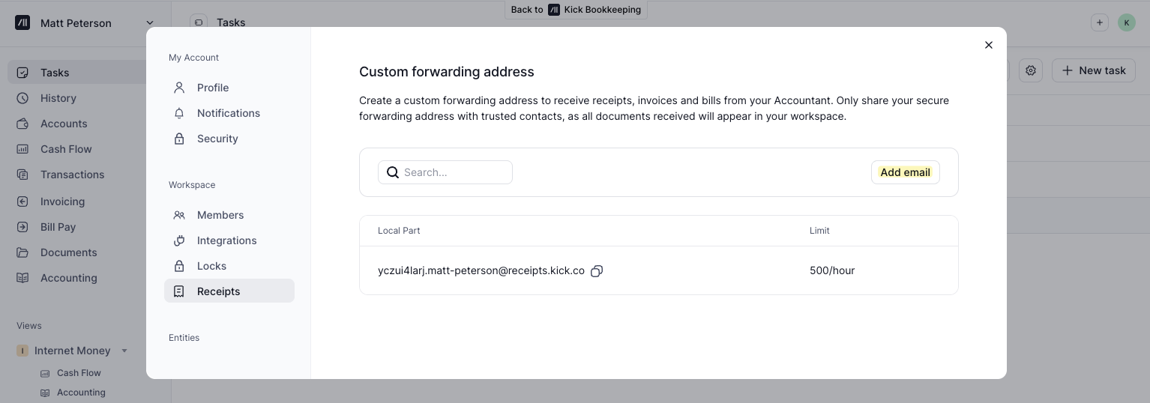Open History in the left sidebar
The image size is (1150, 403).
pyautogui.click(x=58, y=98)
